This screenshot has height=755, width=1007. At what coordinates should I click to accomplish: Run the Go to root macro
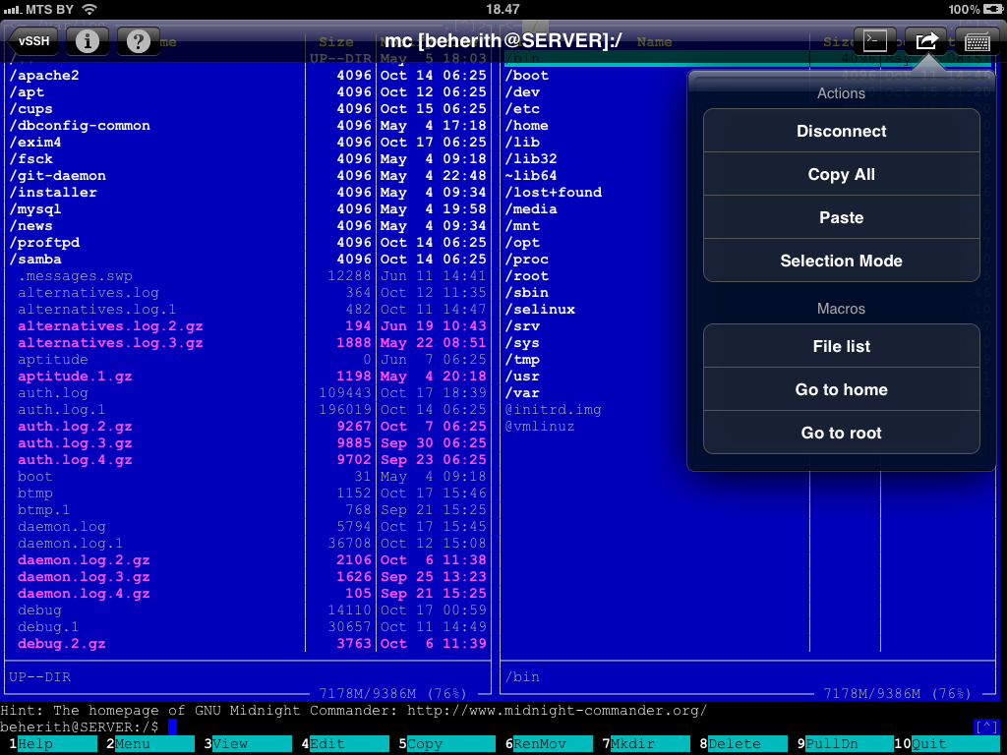click(x=842, y=433)
